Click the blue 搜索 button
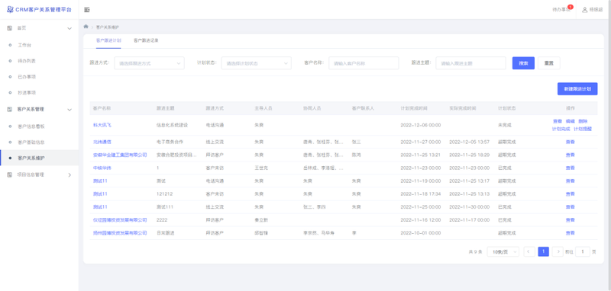Screen dimensions: 611x291 click(523, 63)
